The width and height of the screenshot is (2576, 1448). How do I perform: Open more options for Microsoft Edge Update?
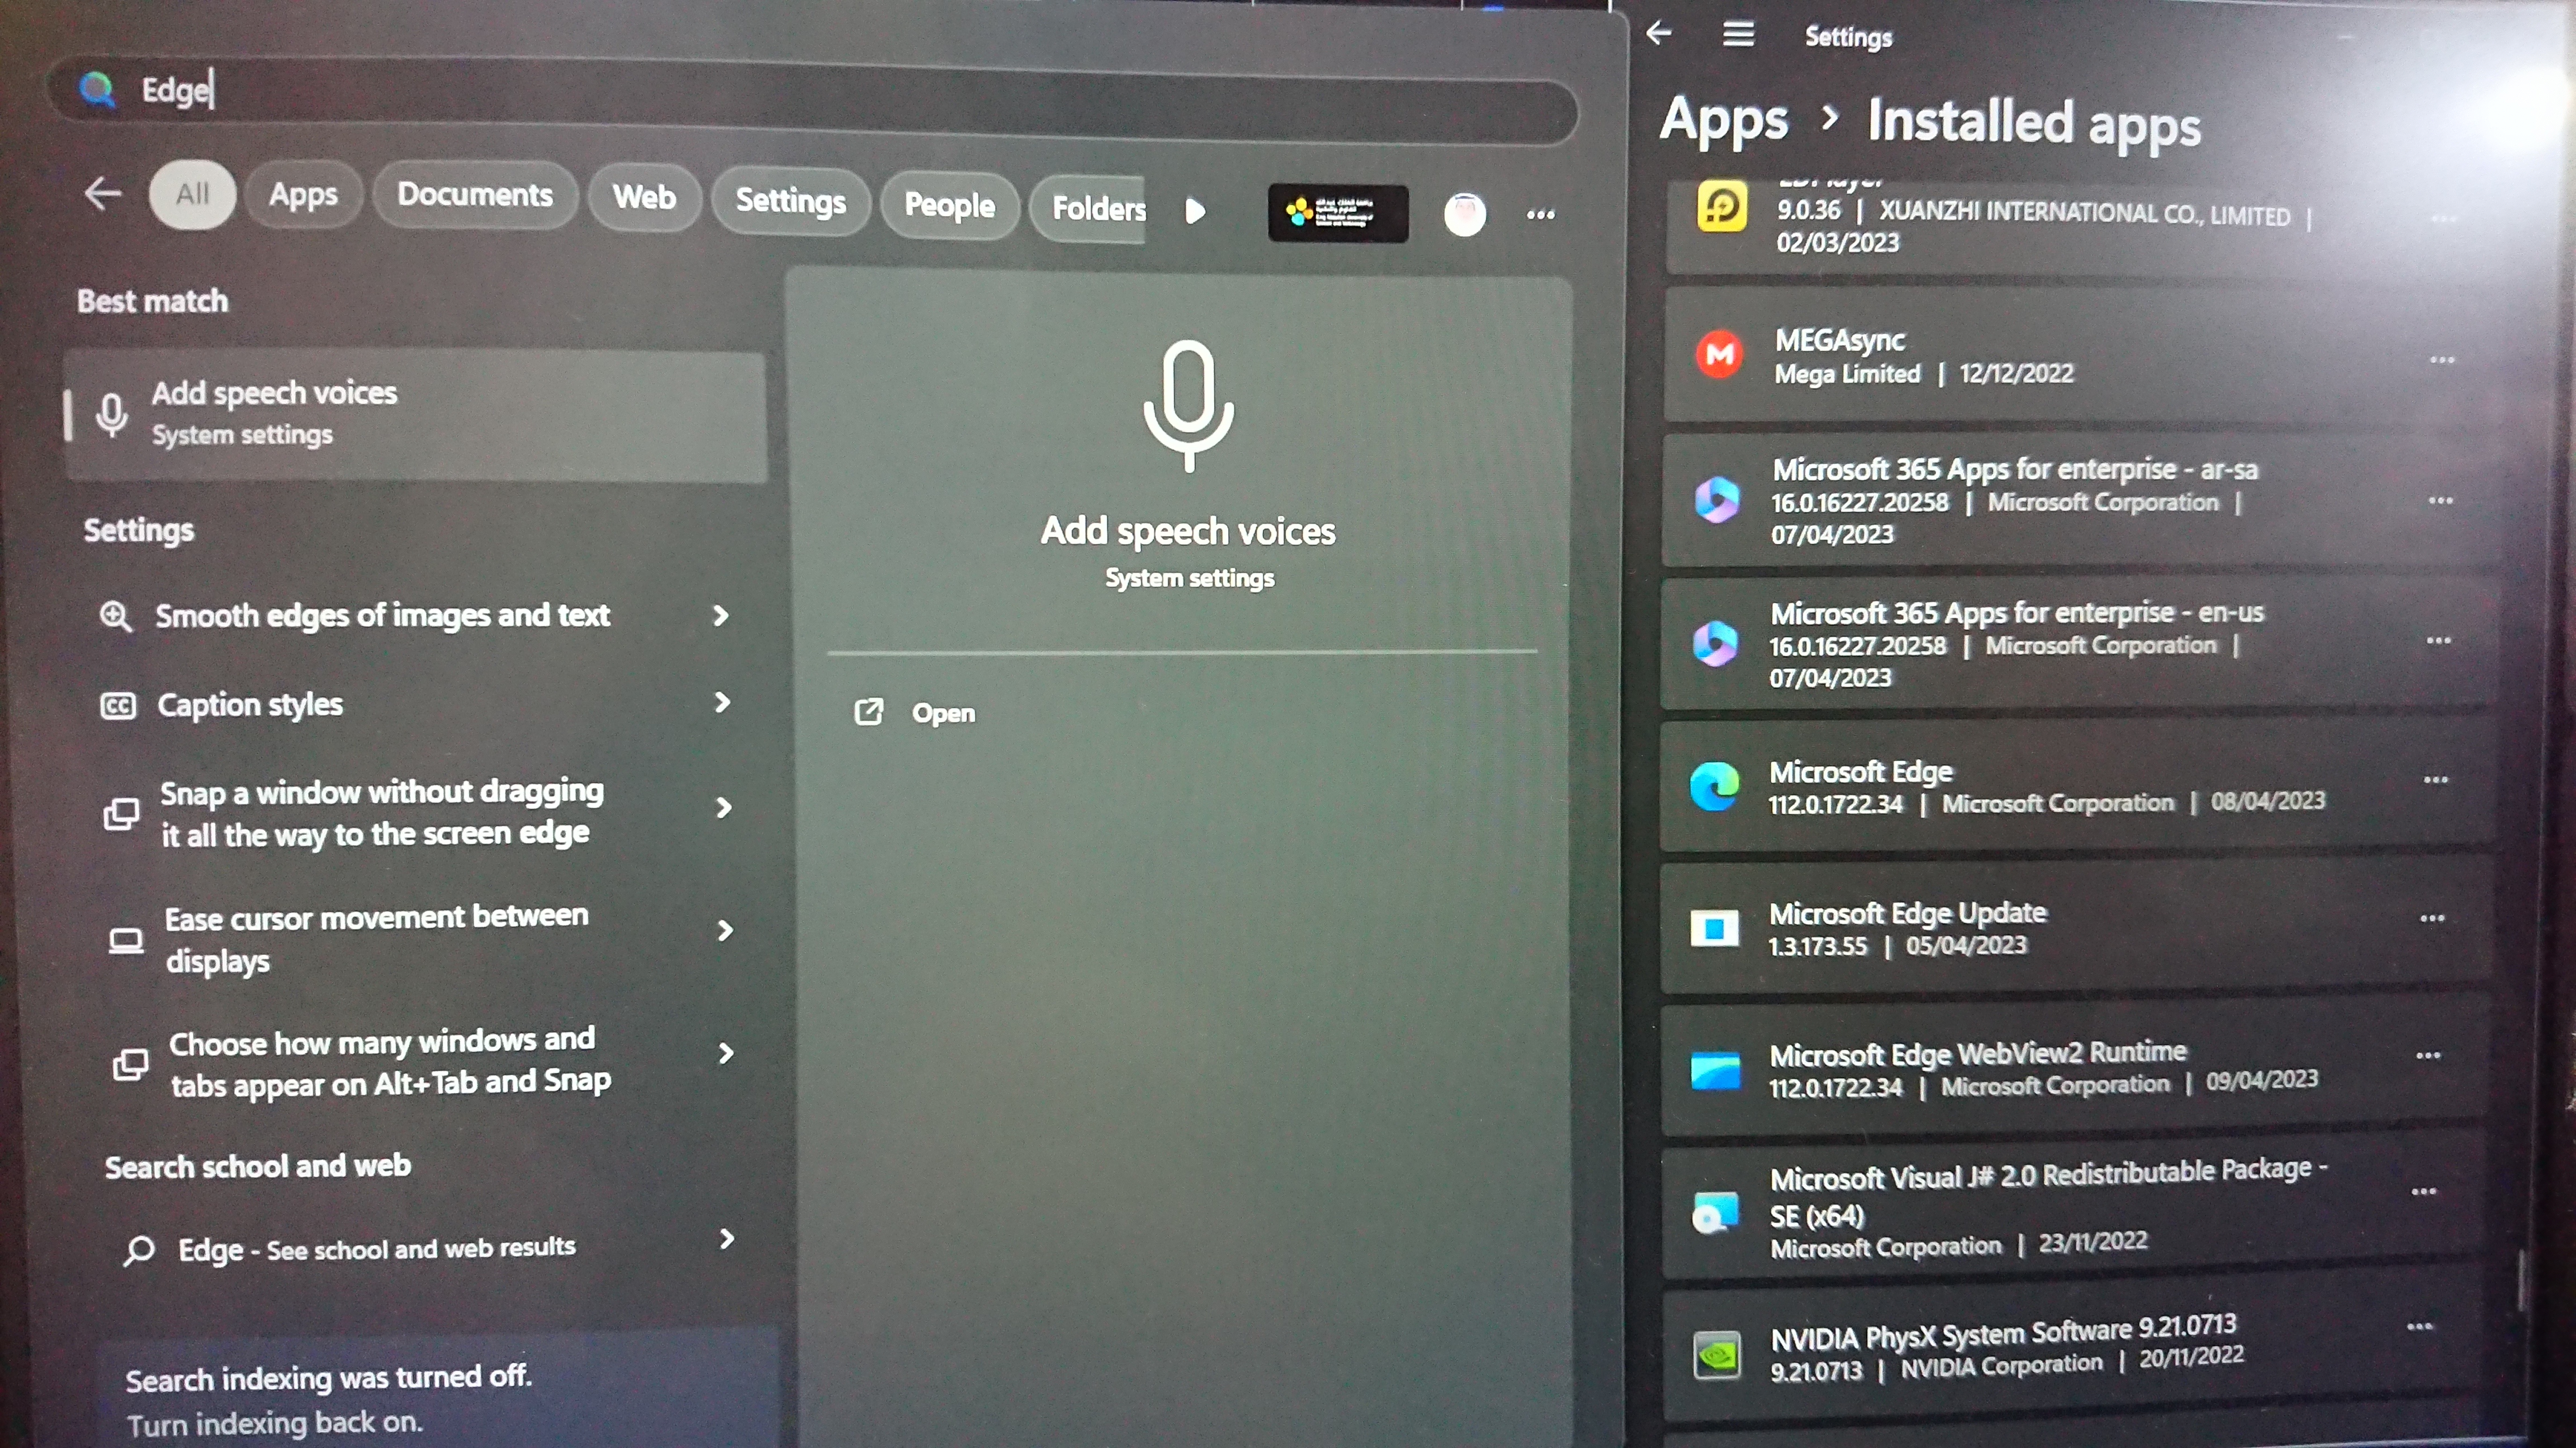(x=2432, y=919)
